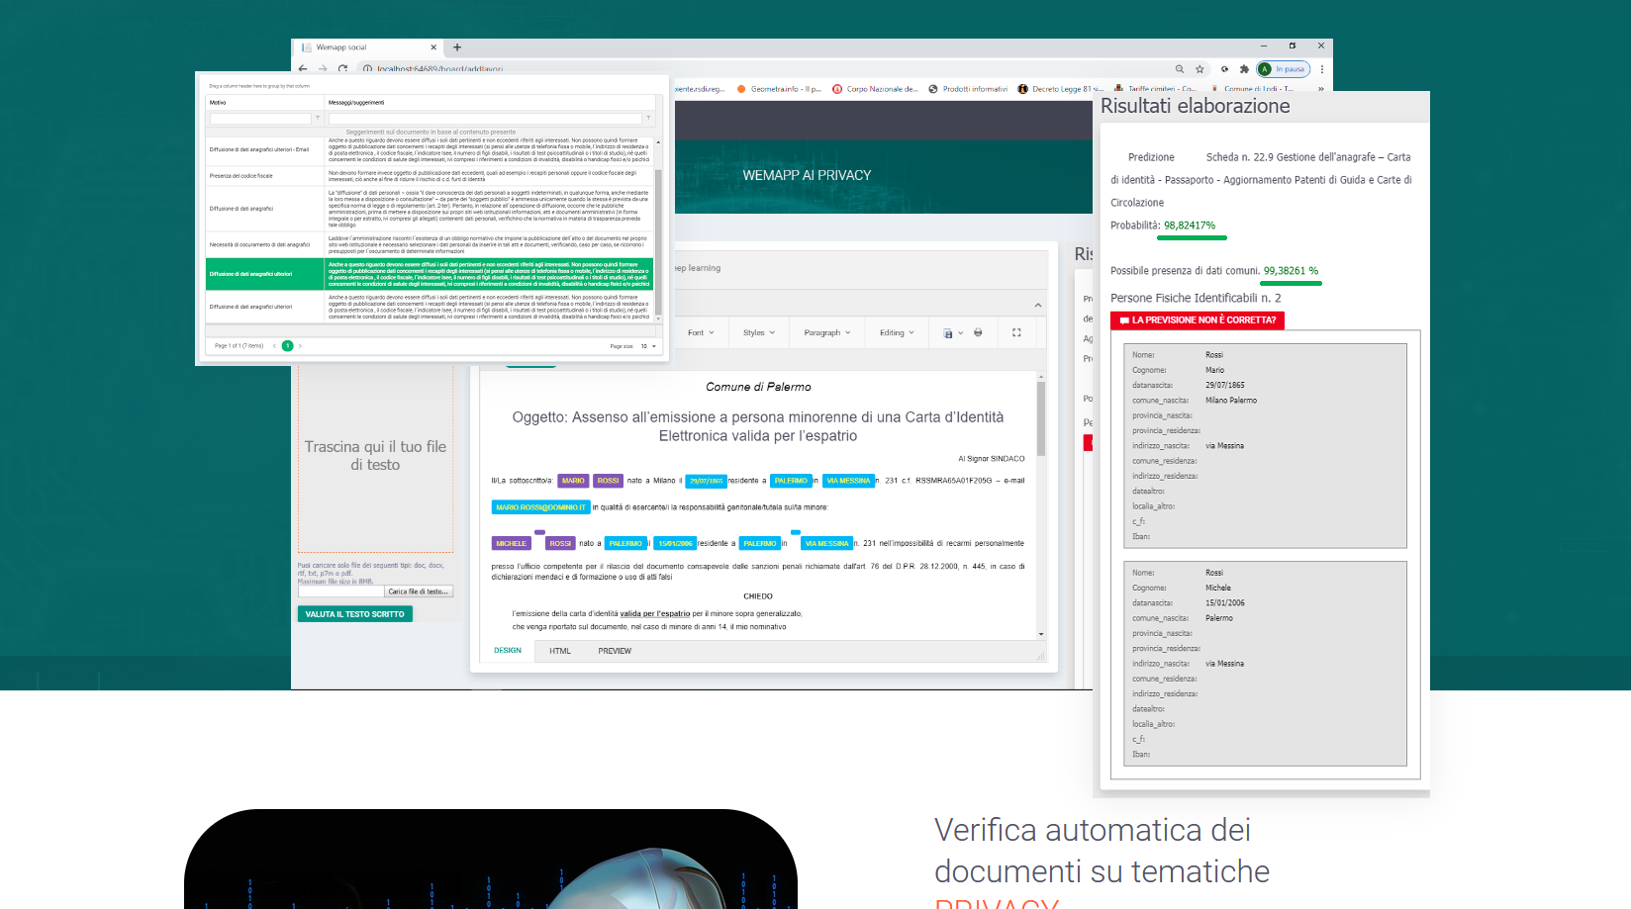The image size is (1631, 909).
Task: Open the Page size dropdown
Action: click(x=648, y=346)
